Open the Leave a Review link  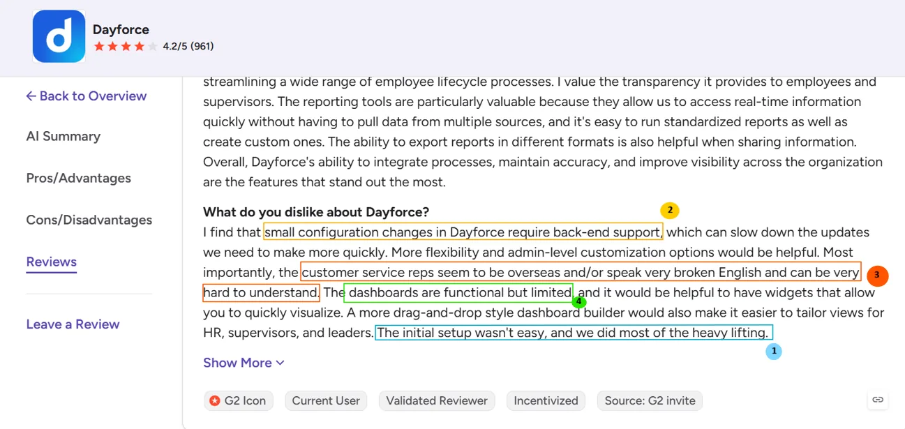click(73, 324)
